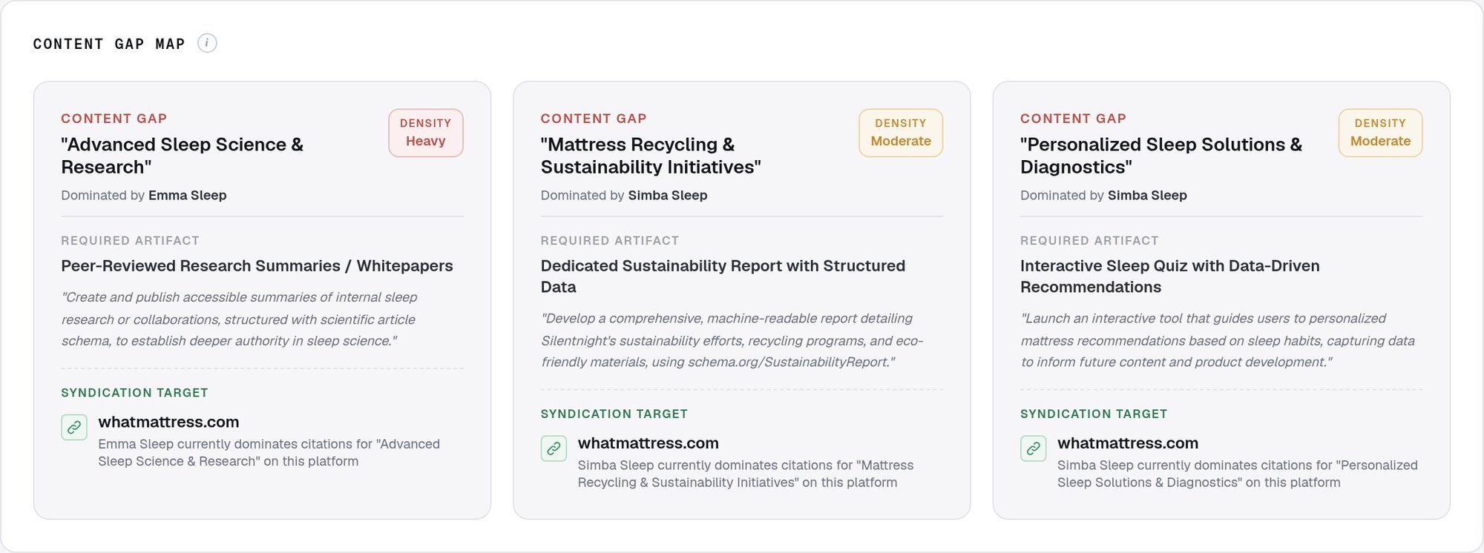Open whatmattress.com in Advanced Sleep Science card
This screenshot has height=553, width=1484.
pyautogui.click(x=168, y=422)
